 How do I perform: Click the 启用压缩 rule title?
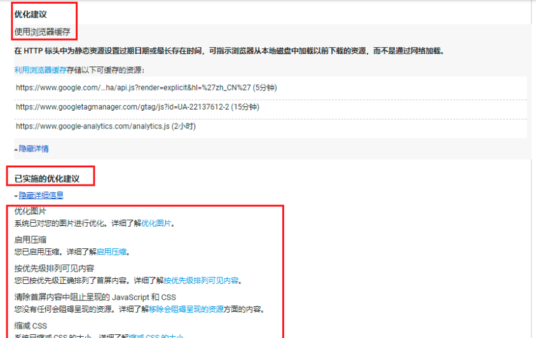click(x=30, y=240)
